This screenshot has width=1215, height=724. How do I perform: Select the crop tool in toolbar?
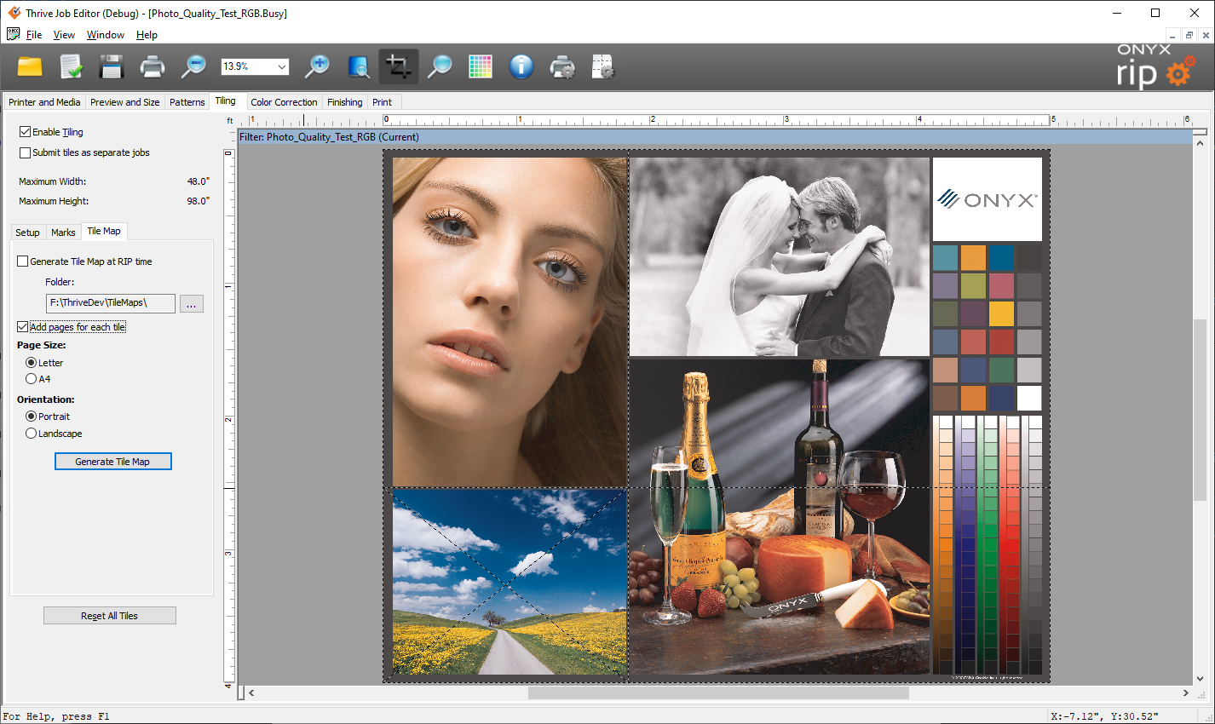398,66
